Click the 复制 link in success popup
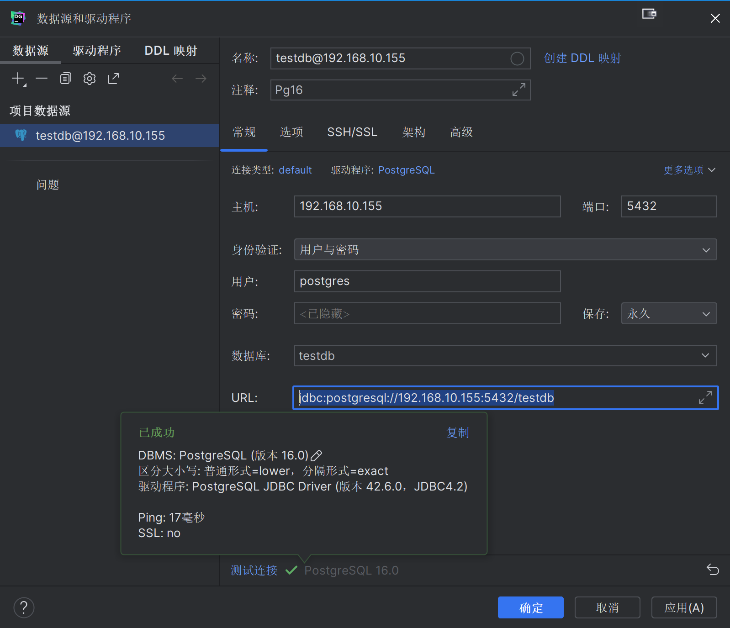 click(x=458, y=433)
